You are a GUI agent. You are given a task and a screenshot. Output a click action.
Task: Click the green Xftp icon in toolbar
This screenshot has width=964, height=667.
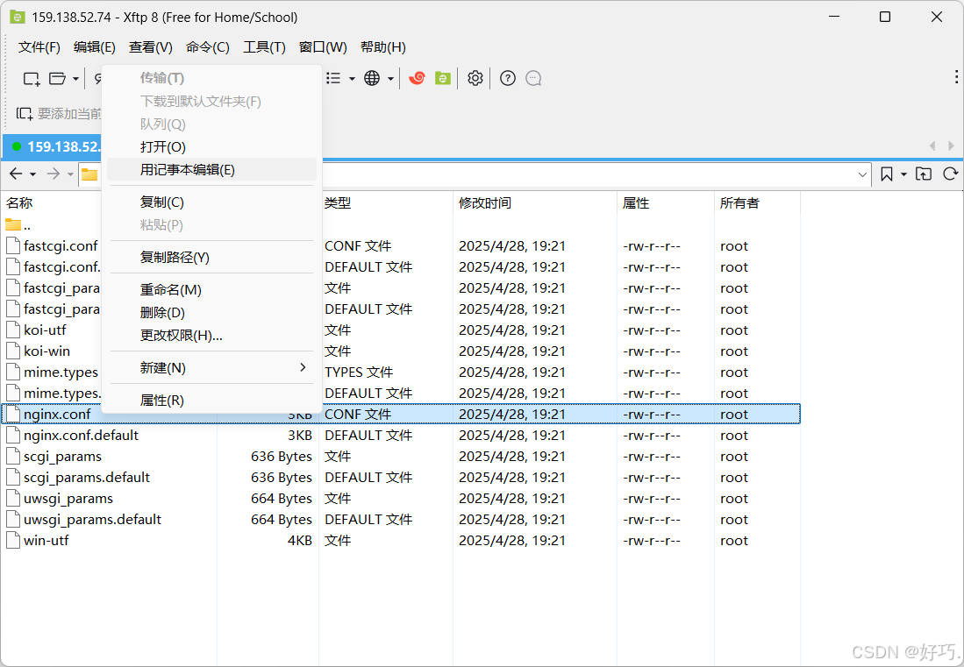coord(443,78)
